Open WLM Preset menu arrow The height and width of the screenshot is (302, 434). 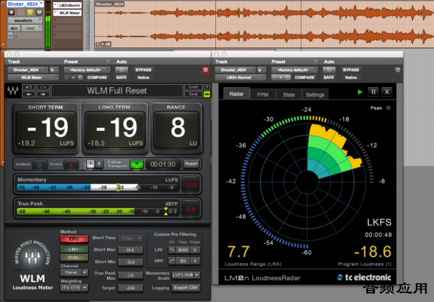point(108,62)
